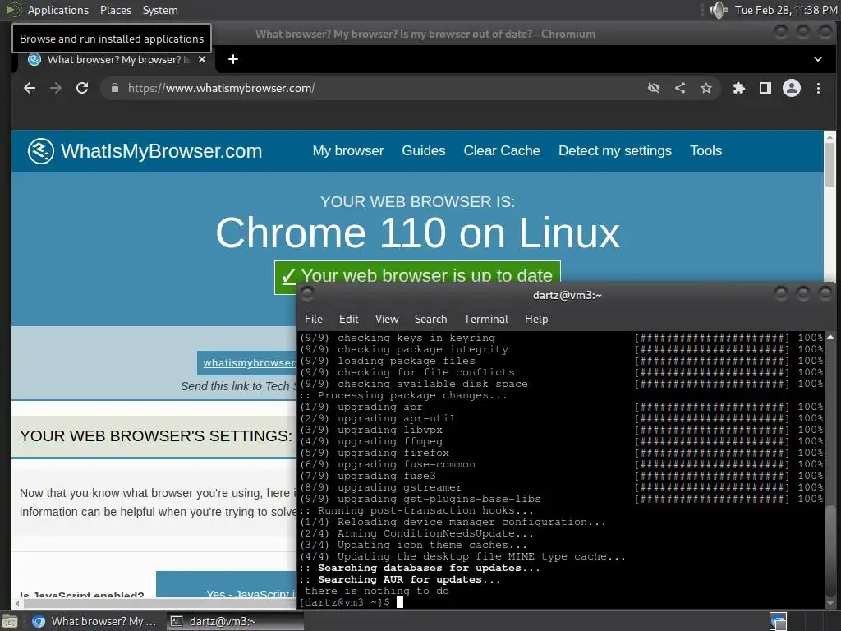Click the forward navigation arrow
Viewport: 841px width, 631px height.
(56, 88)
